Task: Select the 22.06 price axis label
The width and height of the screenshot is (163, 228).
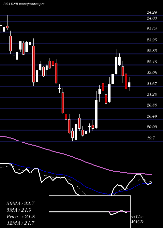Action: [x=152, y=73]
